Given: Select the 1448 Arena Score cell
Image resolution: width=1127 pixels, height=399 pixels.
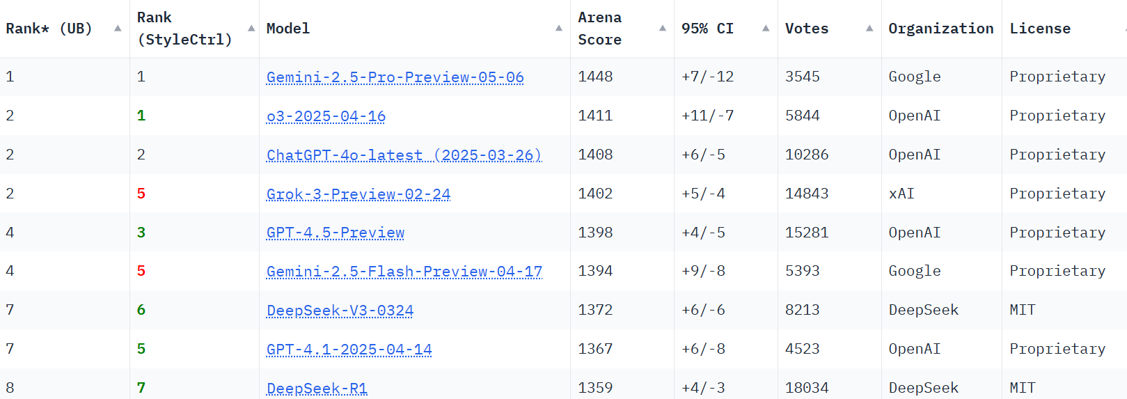Looking at the screenshot, I should (x=595, y=77).
